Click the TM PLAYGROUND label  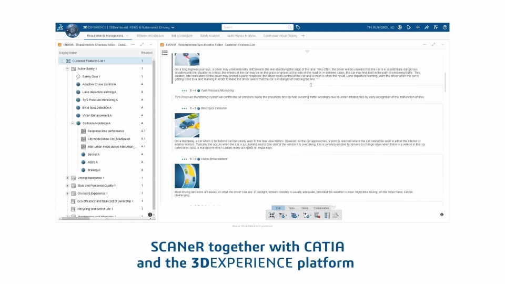(380, 28)
